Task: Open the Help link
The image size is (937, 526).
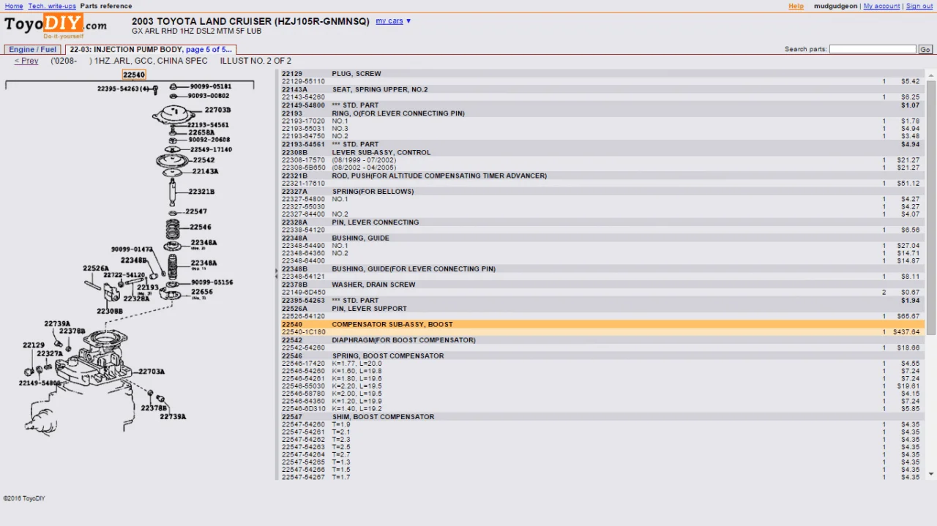Action: [796, 6]
